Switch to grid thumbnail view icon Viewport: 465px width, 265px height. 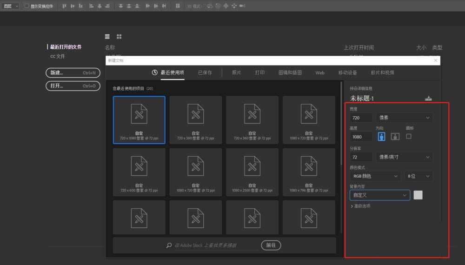(119, 36)
